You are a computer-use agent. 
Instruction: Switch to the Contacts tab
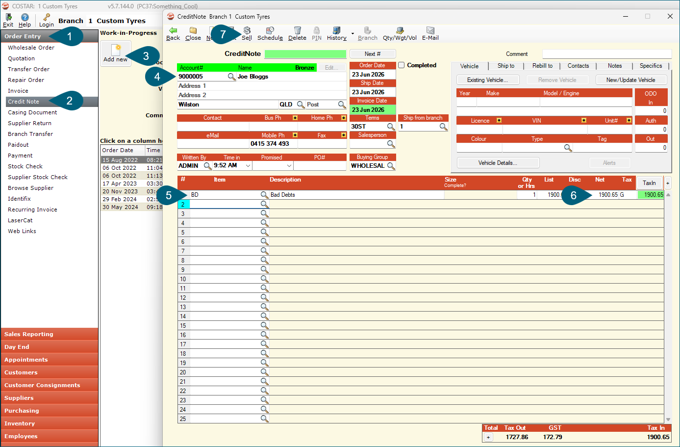pyautogui.click(x=579, y=66)
